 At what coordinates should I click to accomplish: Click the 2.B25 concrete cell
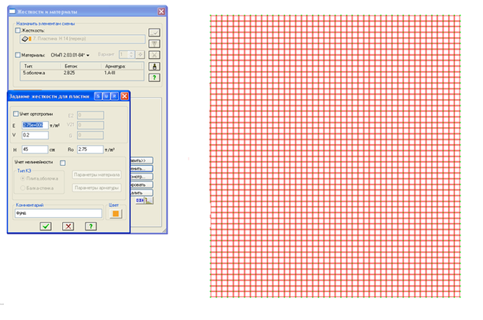pyautogui.click(x=70, y=73)
